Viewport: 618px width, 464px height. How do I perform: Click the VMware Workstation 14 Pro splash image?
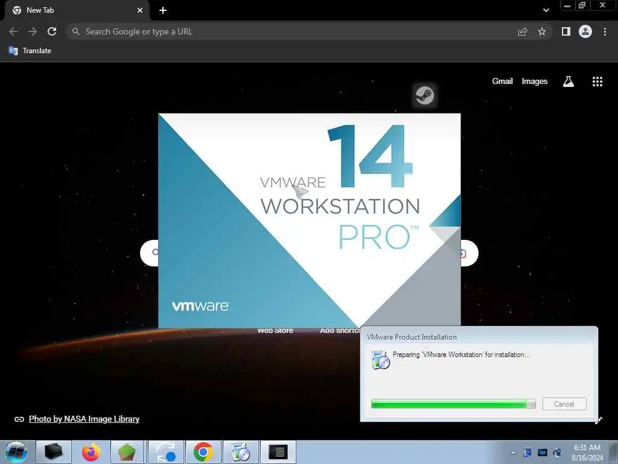pyautogui.click(x=310, y=221)
